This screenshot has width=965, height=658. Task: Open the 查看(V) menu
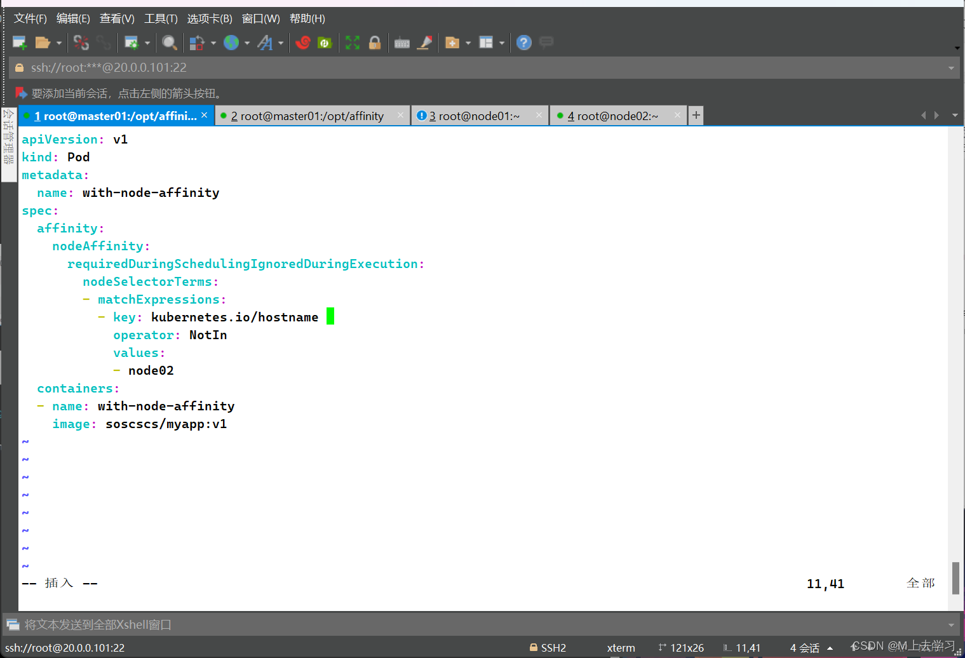(117, 18)
